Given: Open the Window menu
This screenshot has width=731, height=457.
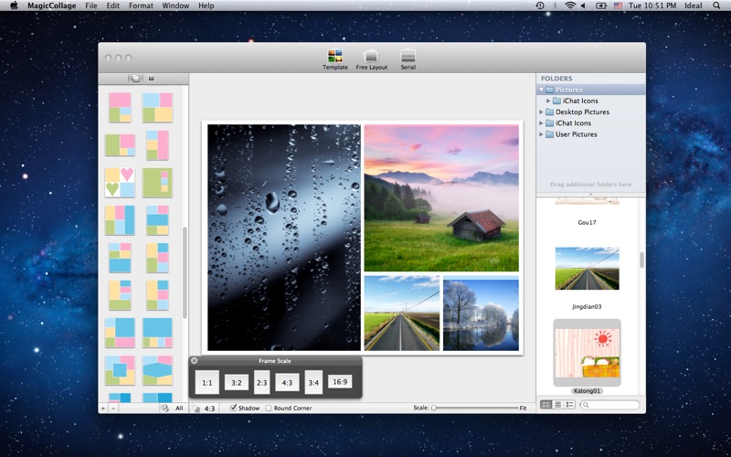Looking at the screenshot, I should (175, 5).
